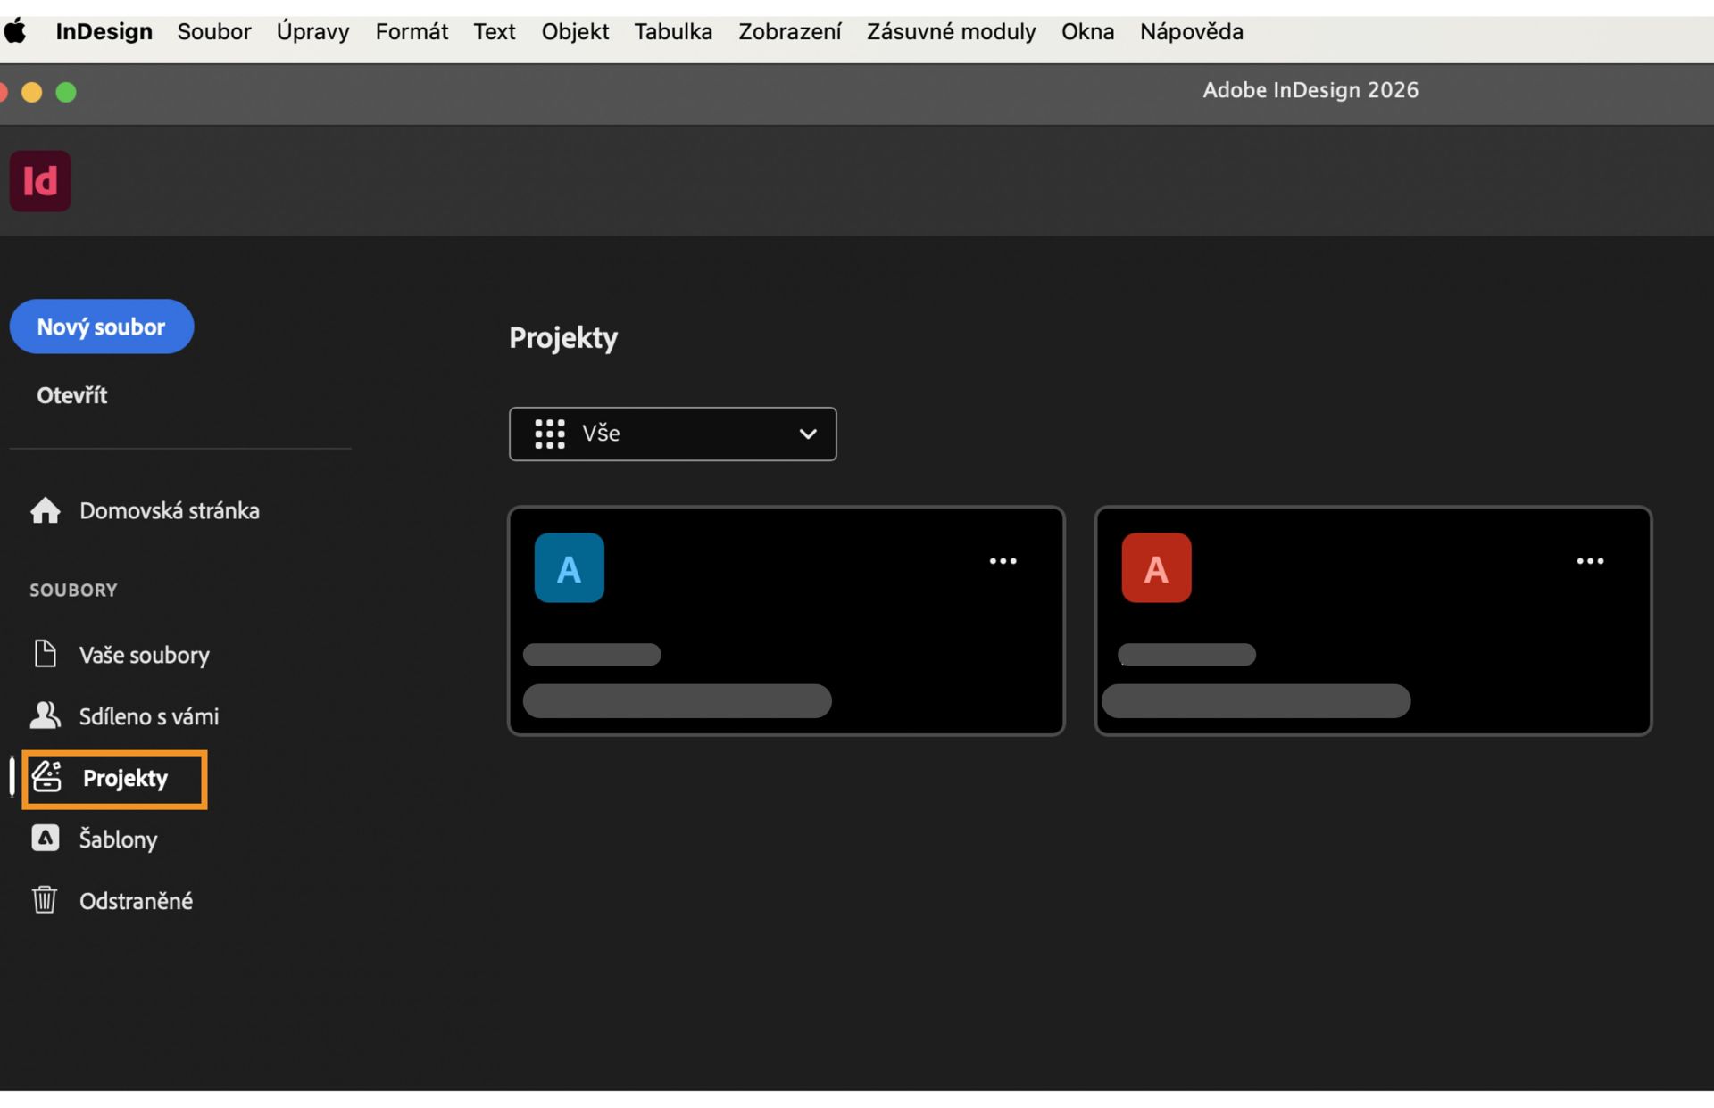This screenshot has width=1714, height=1108.
Task: Expand the Vše filter dropdown
Action: click(x=808, y=434)
